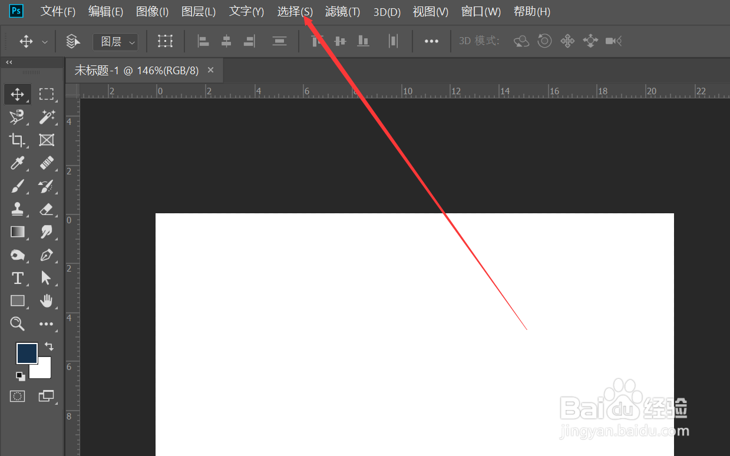Open the 滤镜(T) menu
Viewport: 730px width, 456px height.
tap(342, 11)
